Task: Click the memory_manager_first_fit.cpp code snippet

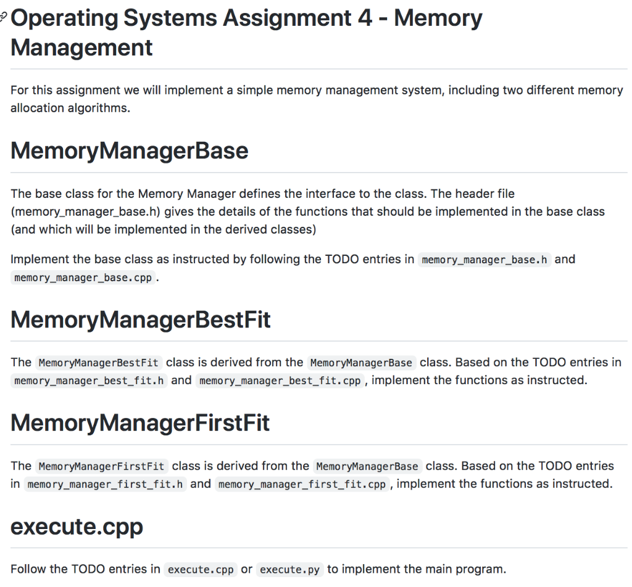Action: pos(302,484)
